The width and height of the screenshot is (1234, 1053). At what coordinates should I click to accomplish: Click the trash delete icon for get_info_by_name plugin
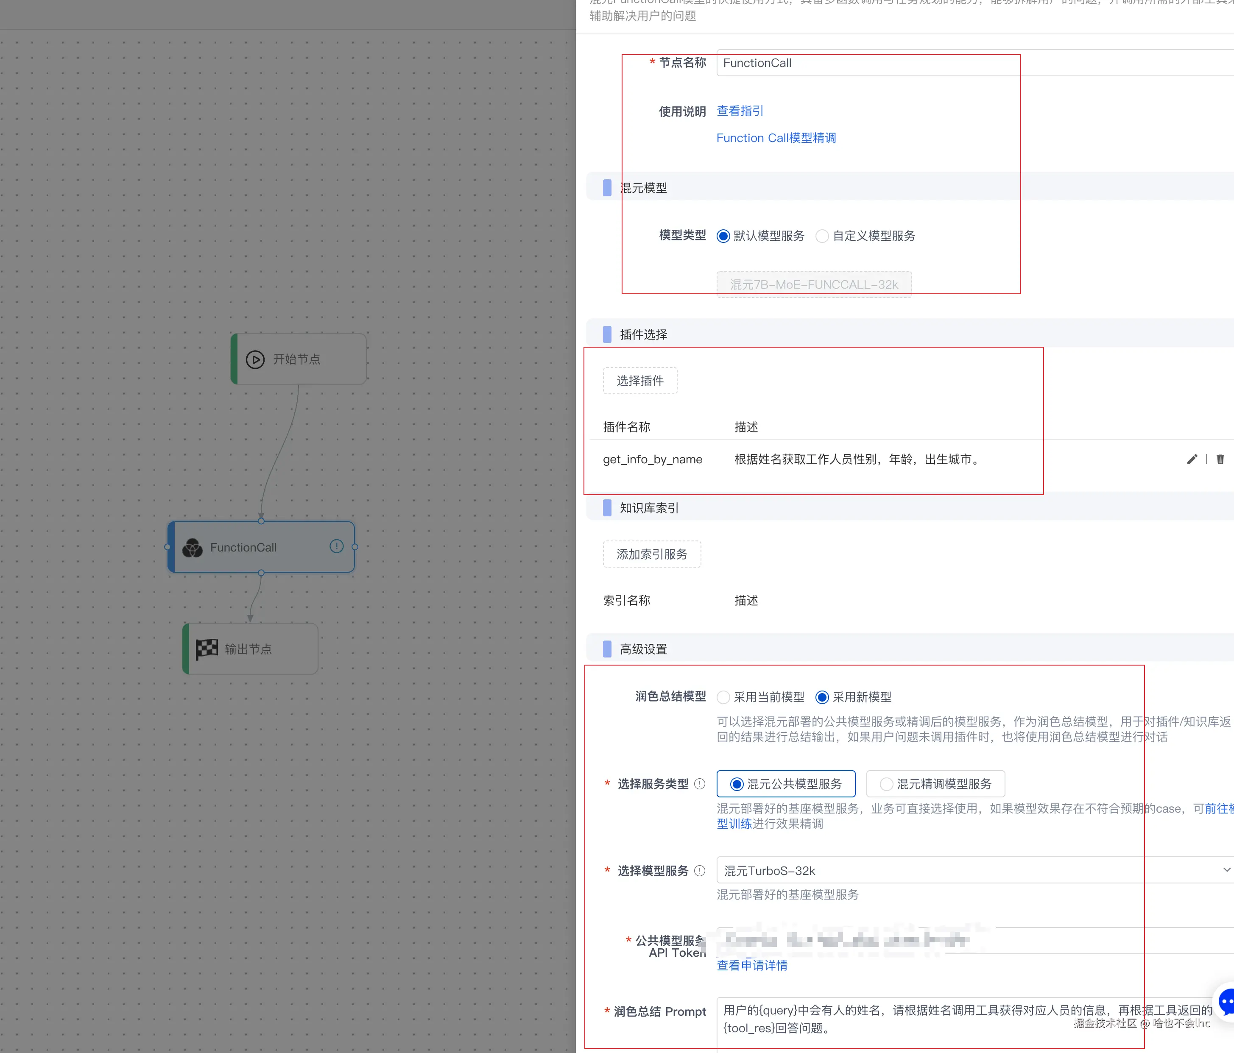1220,459
